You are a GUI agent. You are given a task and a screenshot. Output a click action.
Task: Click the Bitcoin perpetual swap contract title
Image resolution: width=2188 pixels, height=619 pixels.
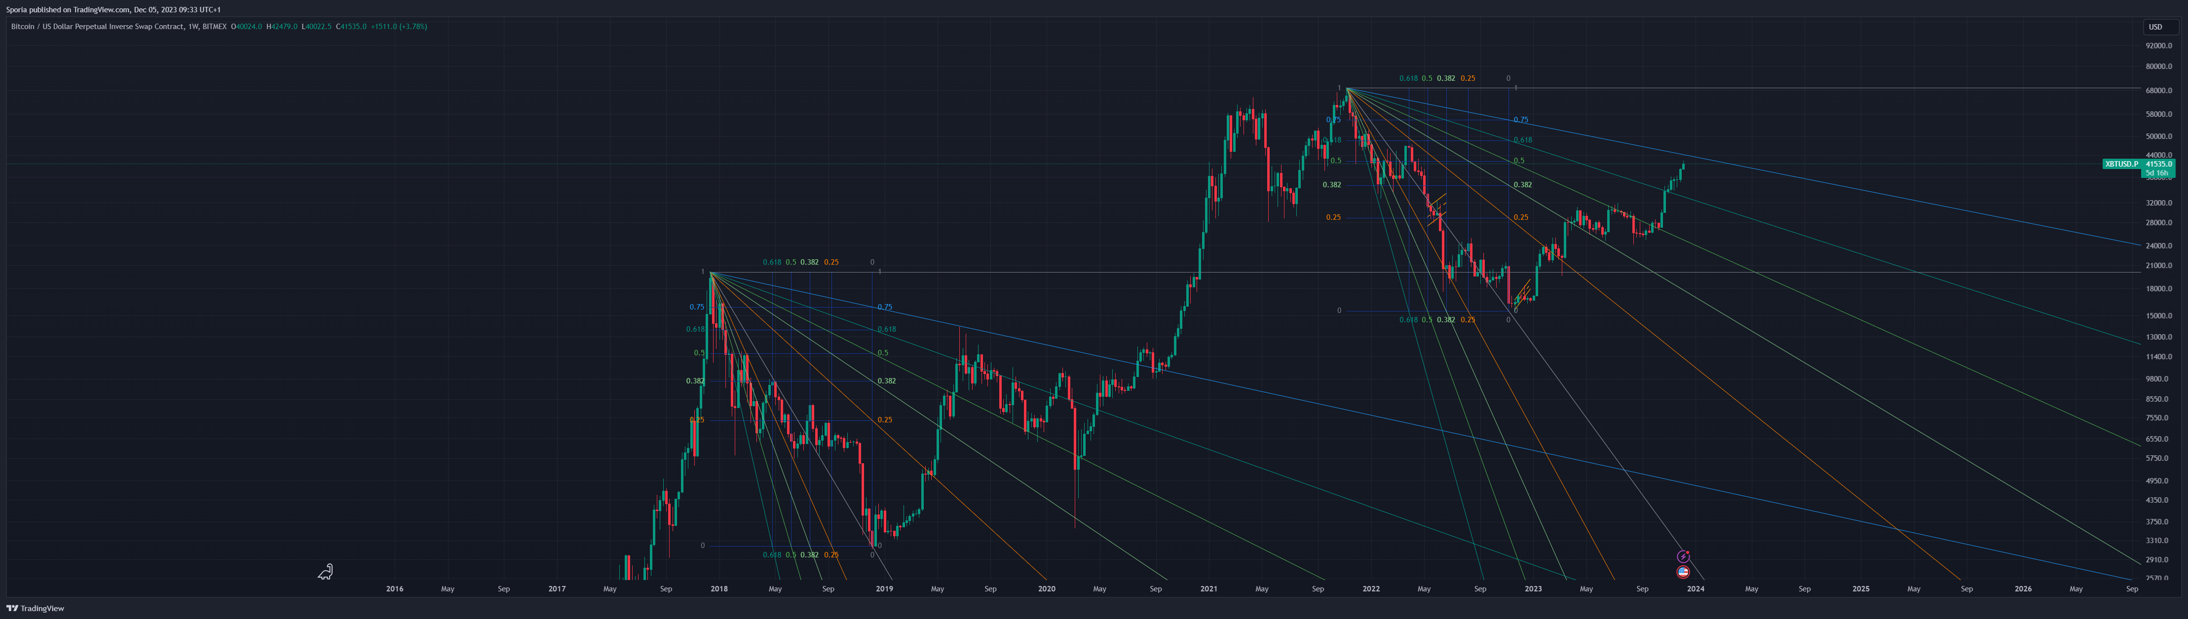coord(119,27)
